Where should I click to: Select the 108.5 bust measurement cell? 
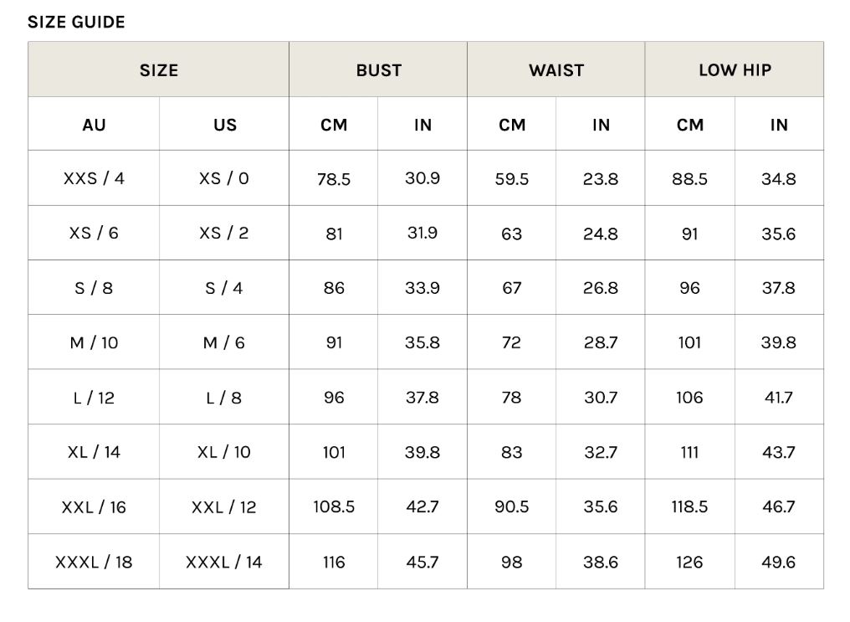point(334,507)
